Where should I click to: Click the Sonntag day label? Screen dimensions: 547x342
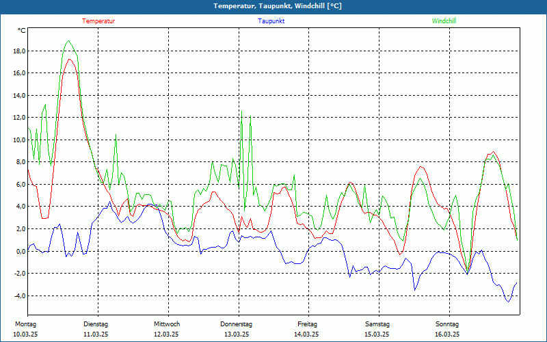coord(447,324)
